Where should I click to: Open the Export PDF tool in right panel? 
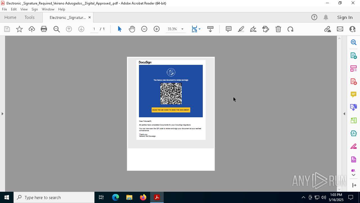coord(354,55)
